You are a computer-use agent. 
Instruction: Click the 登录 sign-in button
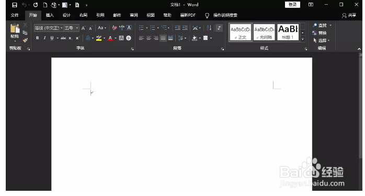[292, 5]
